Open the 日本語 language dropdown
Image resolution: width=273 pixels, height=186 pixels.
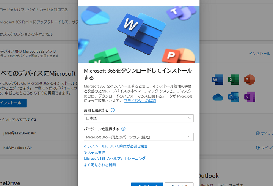(x=138, y=118)
